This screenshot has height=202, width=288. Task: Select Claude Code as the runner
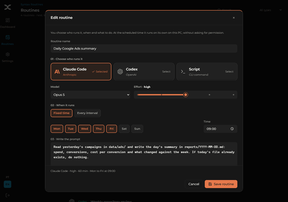point(81,72)
